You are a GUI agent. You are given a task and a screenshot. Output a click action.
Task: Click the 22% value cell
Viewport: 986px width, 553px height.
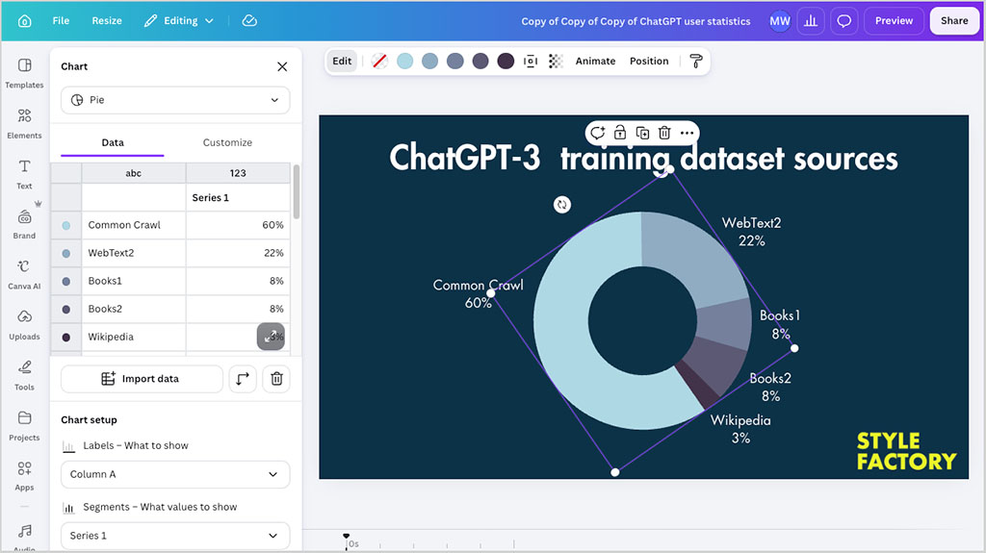[238, 253]
